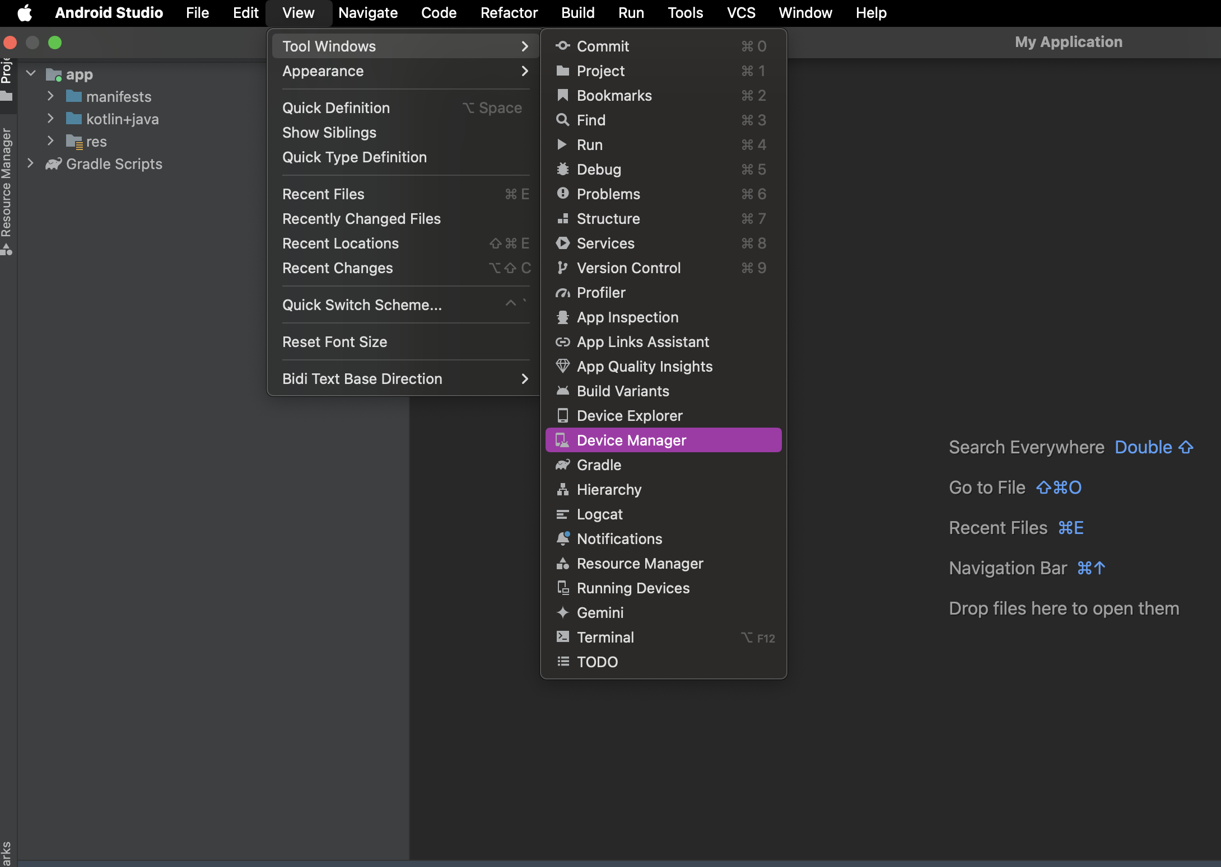The image size is (1221, 867).
Task: Click the Navigate menu bar item
Action: (x=367, y=11)
